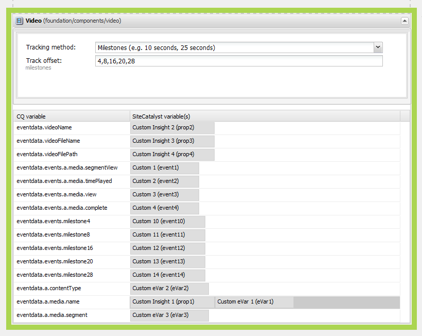Click the Custom eVar 2 (eVar2) chip

[x=169, y=289]
